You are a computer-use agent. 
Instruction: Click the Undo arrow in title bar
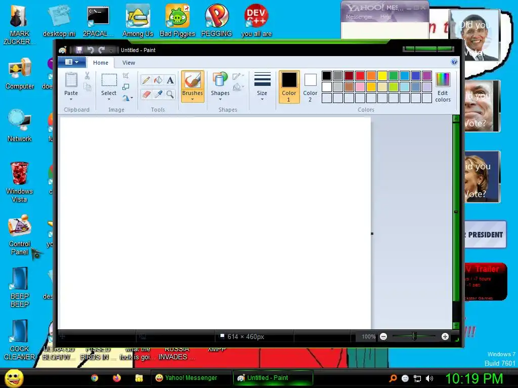coord(90,50)
